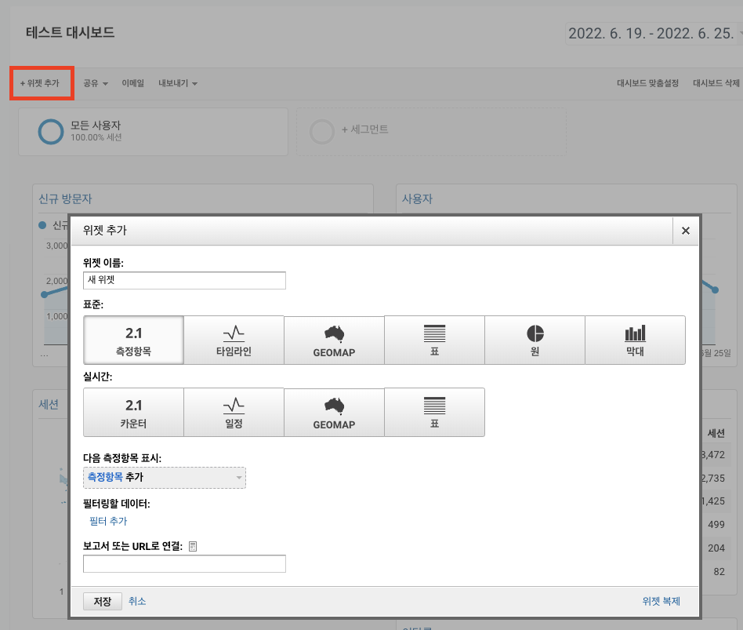The image size is (743, 630).
Task: Select the realtime 일정 widget
Action: tap(234, 412)
